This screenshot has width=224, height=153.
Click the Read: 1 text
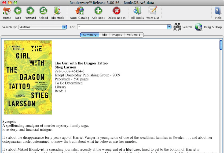(60, 91)
